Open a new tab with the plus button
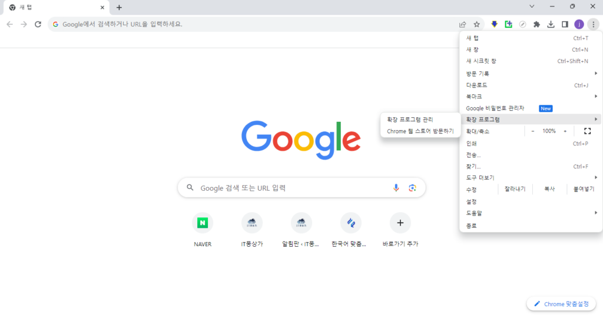 click(119, 7)
